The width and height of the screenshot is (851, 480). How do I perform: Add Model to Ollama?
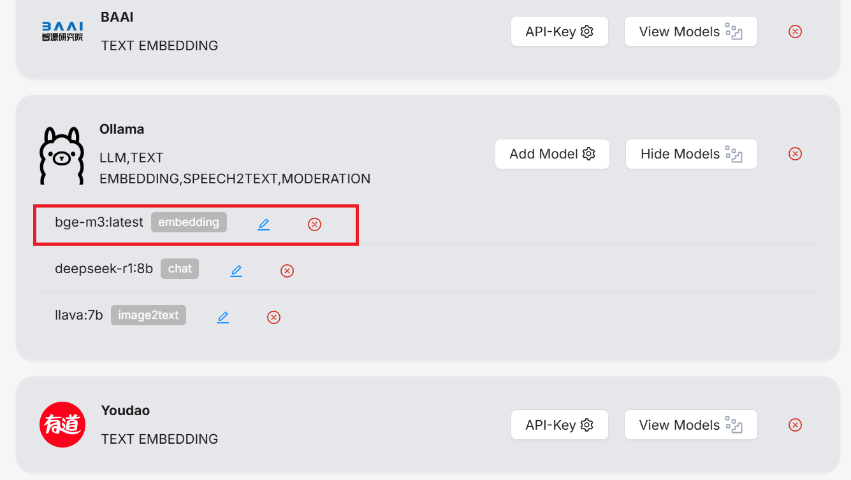point(552,154)
